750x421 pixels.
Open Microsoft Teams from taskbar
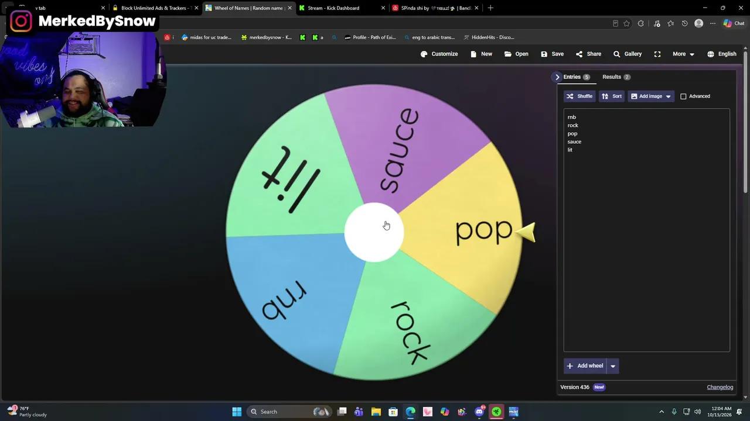pos(359,412)
